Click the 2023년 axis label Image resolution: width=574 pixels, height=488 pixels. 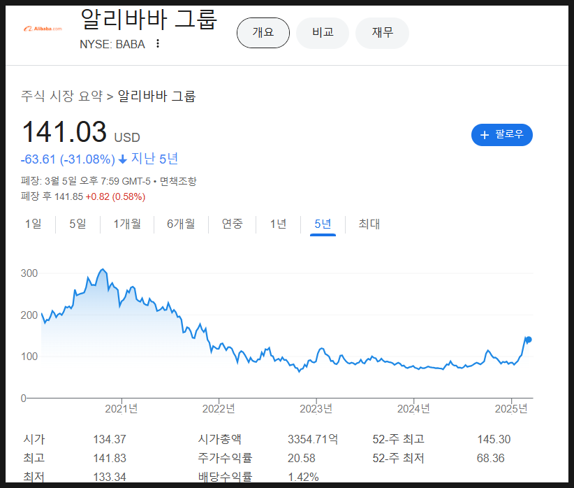(x=316, y=408)
